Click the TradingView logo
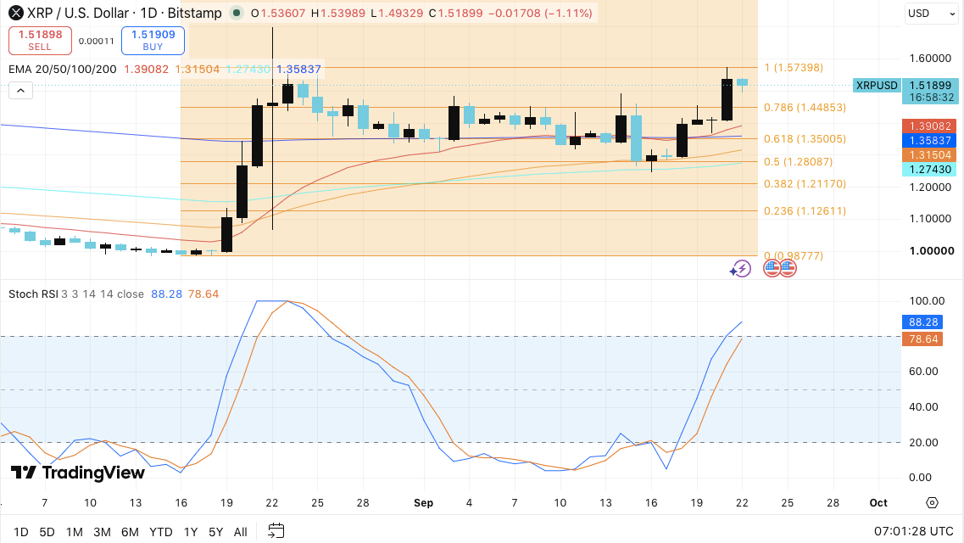964x543 pixels. [x=77, y=473]
